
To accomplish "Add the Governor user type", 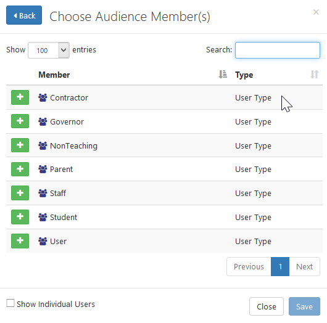I will tap(20, 121).
